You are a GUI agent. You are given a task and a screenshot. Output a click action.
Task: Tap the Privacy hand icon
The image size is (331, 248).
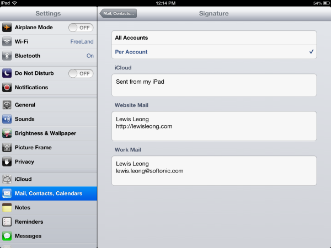click(x=7, y=162)
